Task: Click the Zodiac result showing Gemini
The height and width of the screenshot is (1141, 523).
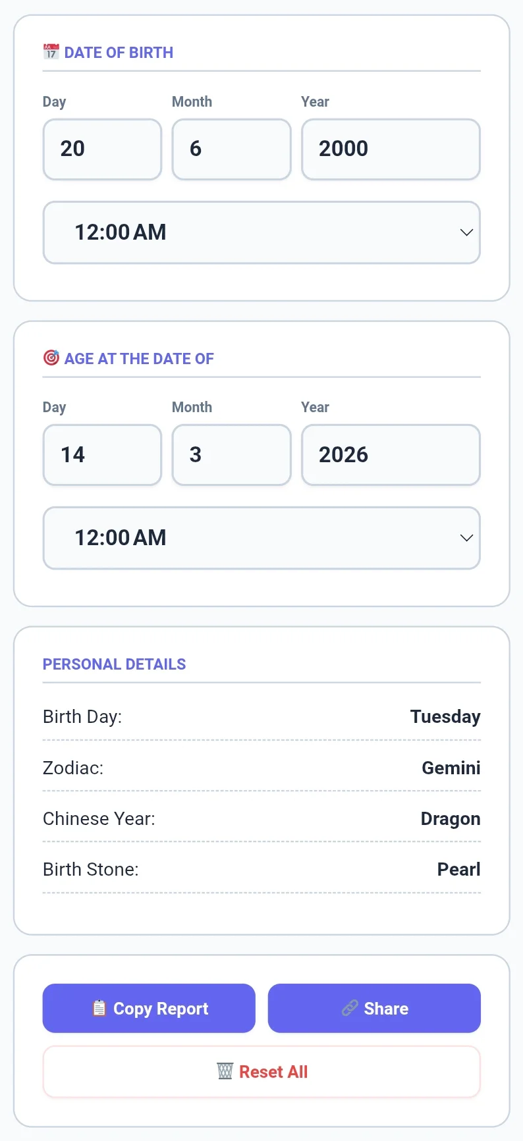Action: (x=451, y=768)
